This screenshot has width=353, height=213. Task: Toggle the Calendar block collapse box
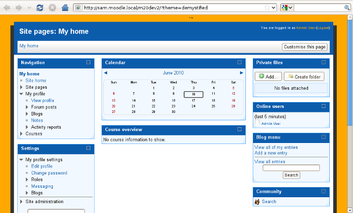(x=239, y=63)
